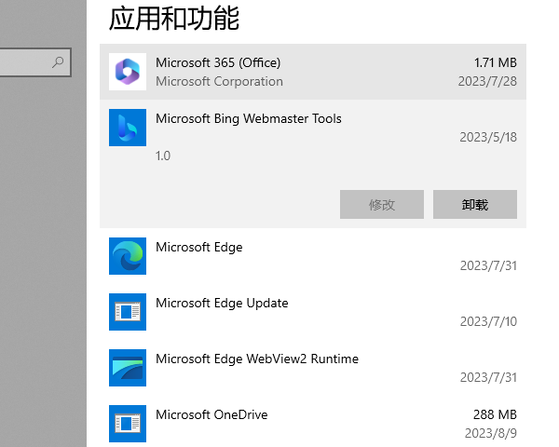Click the 288 MB size of OneDrive
Image resolution: width=559 pixels, height=447 pixels.
click(x=494, y=414)
